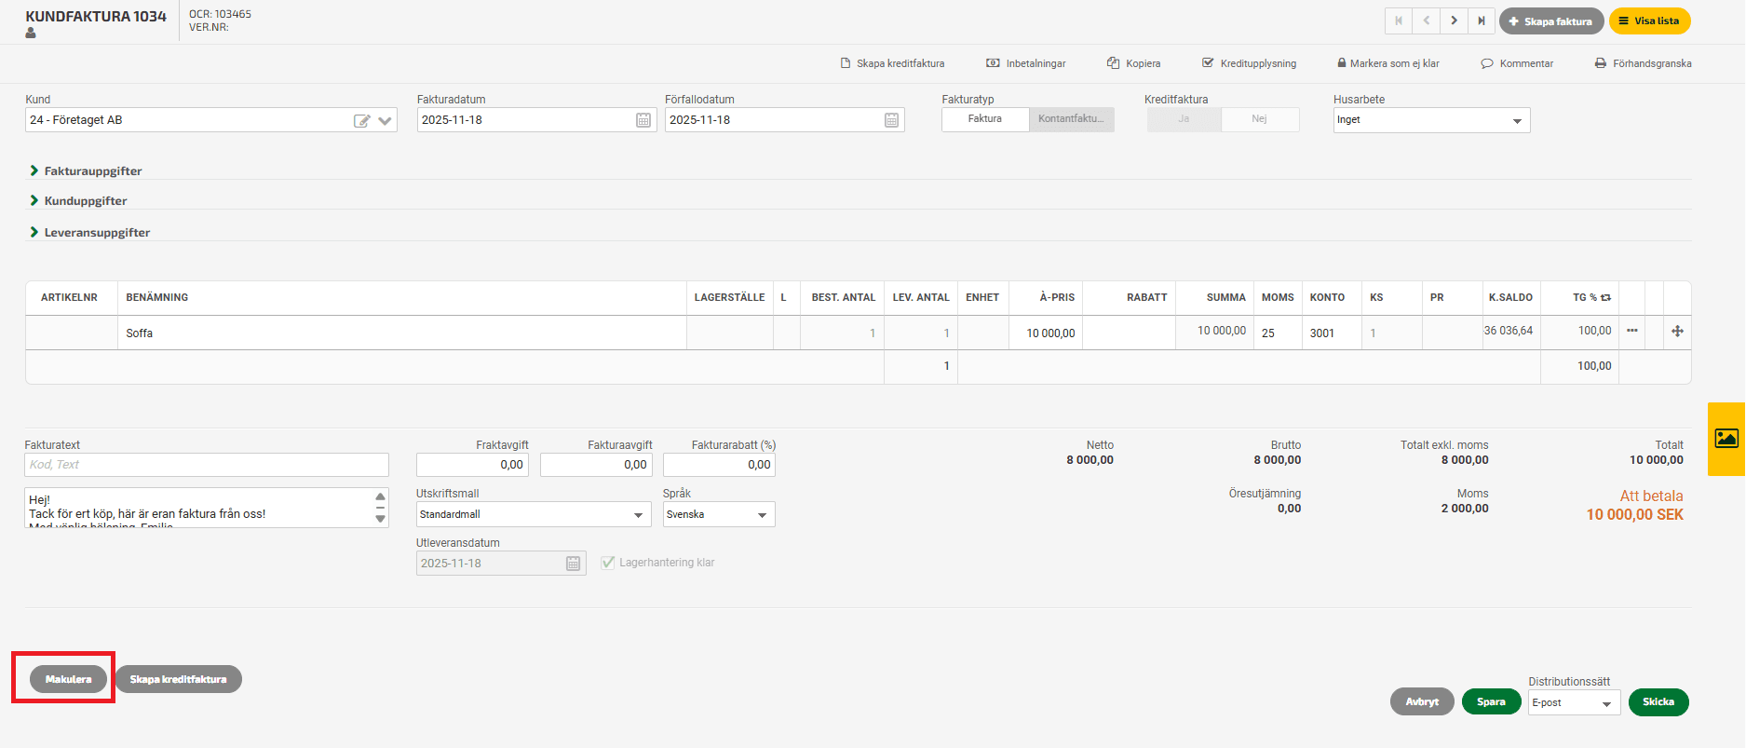Click Förhandsgranska in the top menu
The height and width of the screenshot is (748, 1746).
[1643, 63]
